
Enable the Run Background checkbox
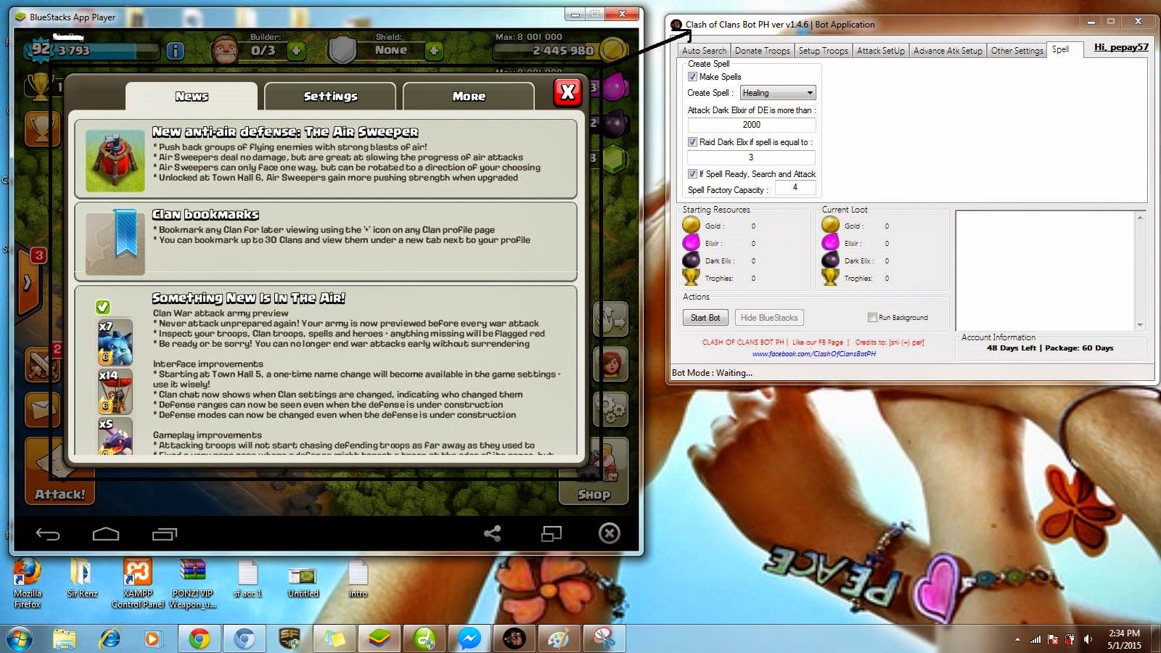pos(872,317)
